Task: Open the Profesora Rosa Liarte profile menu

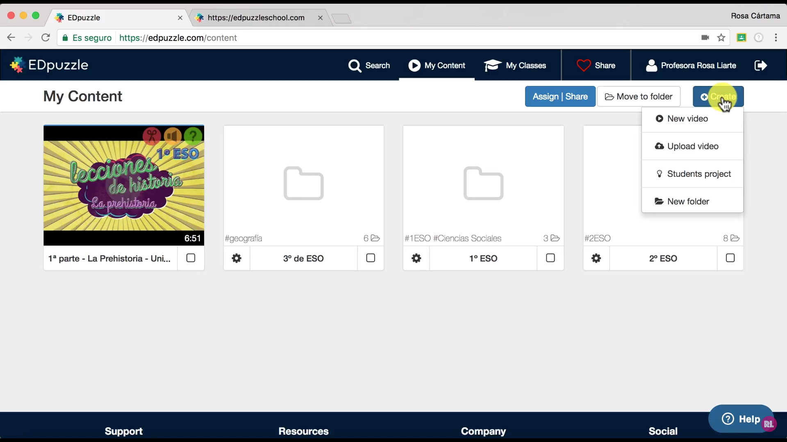Action: coord(691,65)
